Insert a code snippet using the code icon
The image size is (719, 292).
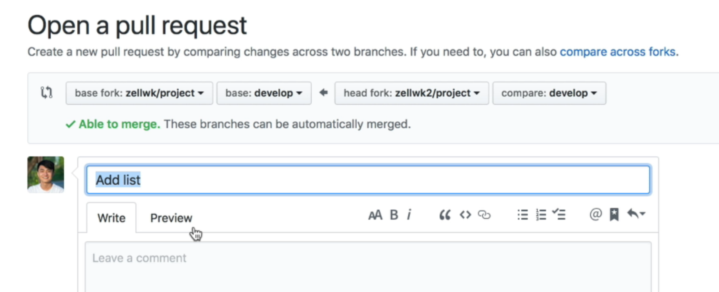point(465,215)
